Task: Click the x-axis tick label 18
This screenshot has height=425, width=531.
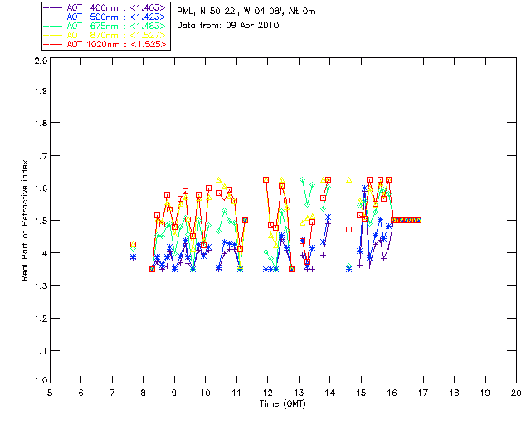Action: pyautogui.click(x=455, y=393)
